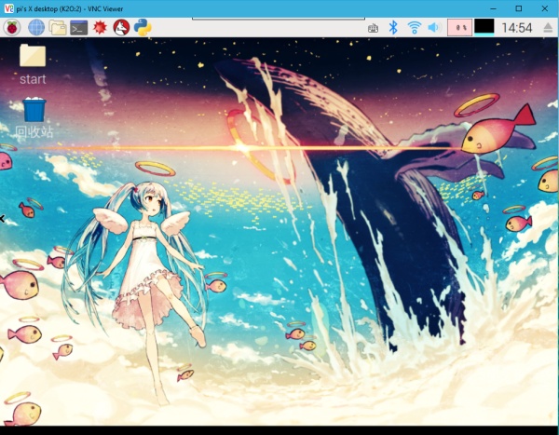Click the 14:54 clock
The image size is (559, 435).
[517, 28]
